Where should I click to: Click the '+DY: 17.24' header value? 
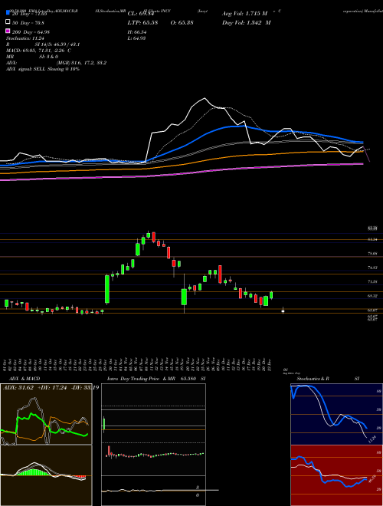52,388
